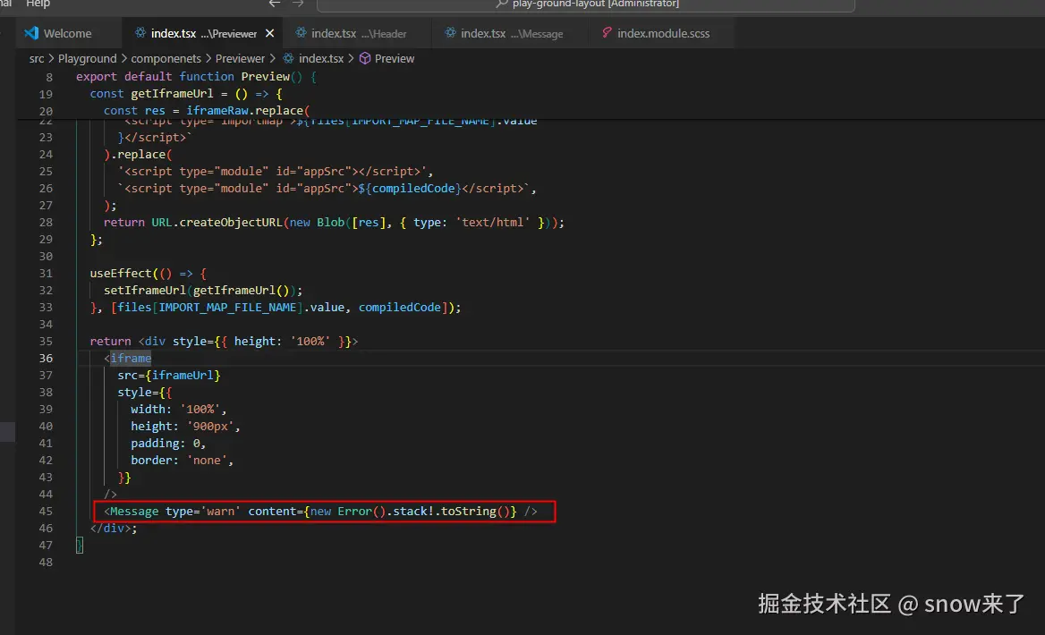This screenshot has width=1045, height=635.
Task: Go forward with the right arrow
Action: [x=298, y=4]
